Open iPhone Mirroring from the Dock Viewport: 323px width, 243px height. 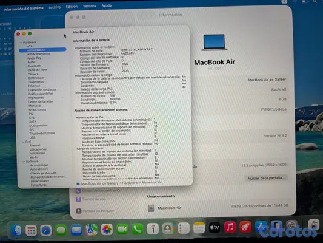(x=276, y=226)
